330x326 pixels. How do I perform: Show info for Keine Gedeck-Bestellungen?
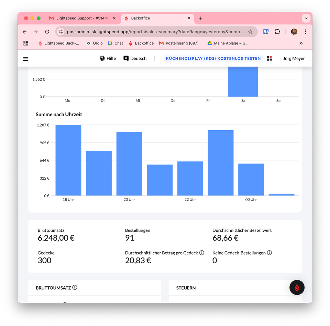click(x=269, y=253)
